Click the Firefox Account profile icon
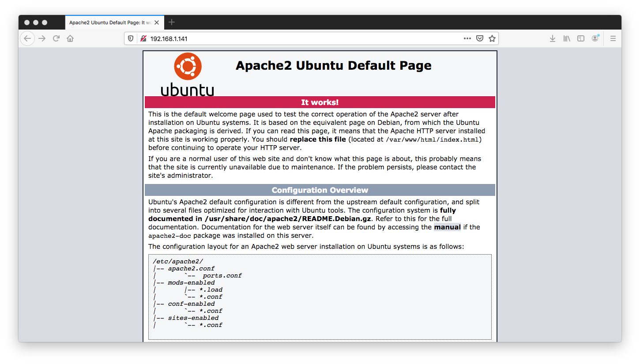The image size is (640, 364). click(x=595, y=38)
